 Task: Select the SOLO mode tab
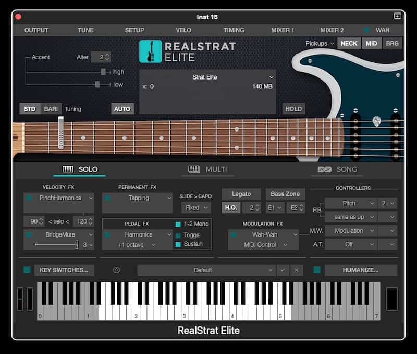pos(80,169)
